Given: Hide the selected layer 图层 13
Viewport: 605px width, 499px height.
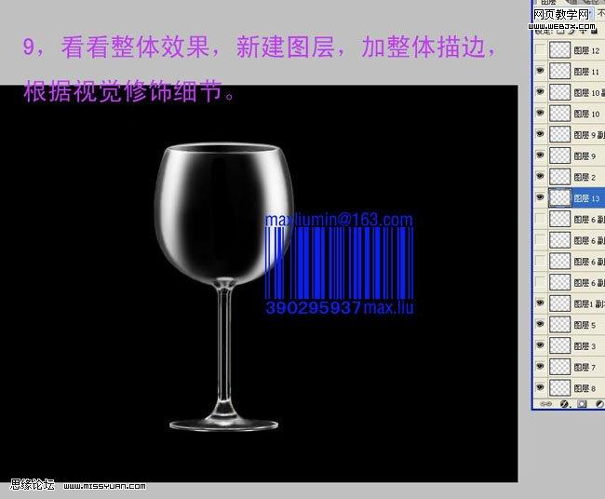Looking at the screenshot, I should pos(540,197).
